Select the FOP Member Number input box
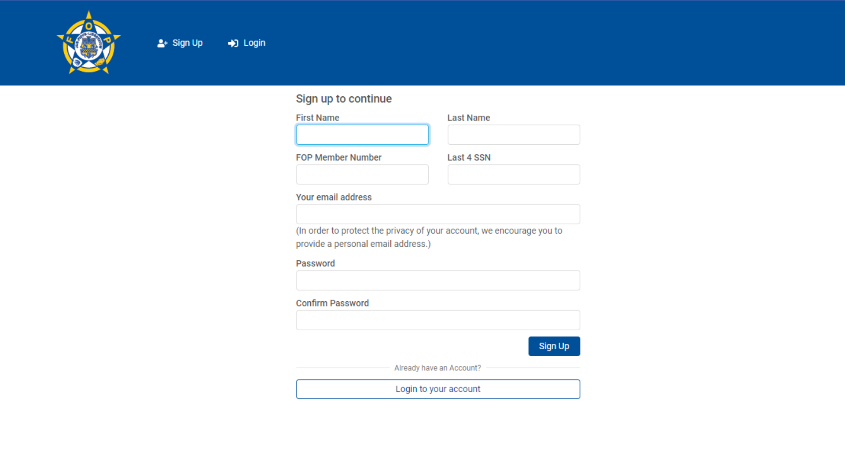Viewport: 845px width, 475px height. (362, 175)
